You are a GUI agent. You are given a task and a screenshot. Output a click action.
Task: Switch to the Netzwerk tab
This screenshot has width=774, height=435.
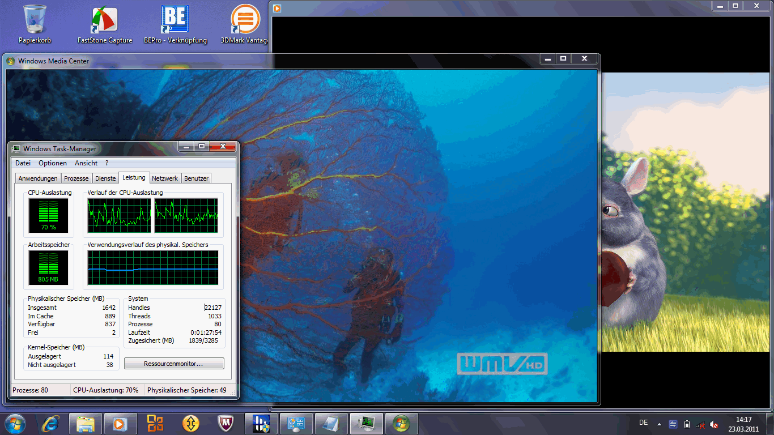click(165, 178)
